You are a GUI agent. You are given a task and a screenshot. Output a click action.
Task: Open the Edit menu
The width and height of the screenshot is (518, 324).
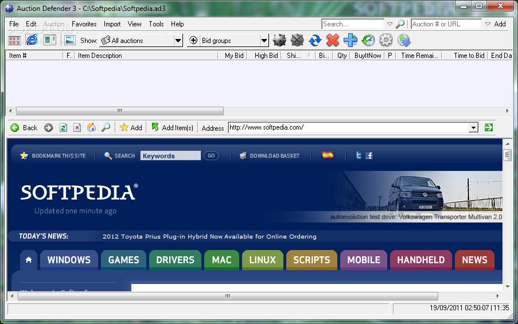pos(31,24)
